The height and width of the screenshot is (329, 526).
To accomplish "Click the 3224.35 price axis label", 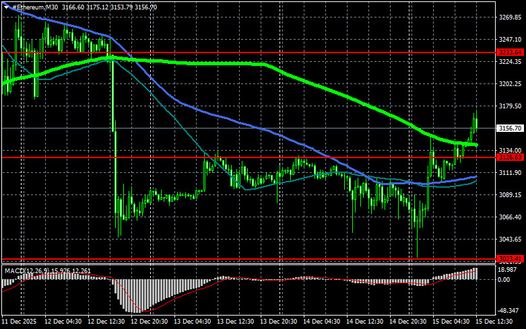I will point(510,62).
